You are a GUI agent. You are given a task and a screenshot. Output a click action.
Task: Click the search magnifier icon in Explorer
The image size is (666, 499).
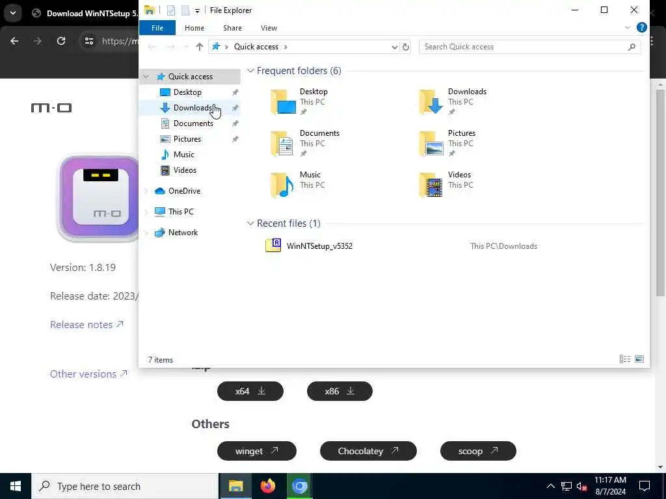click(632, 47)
